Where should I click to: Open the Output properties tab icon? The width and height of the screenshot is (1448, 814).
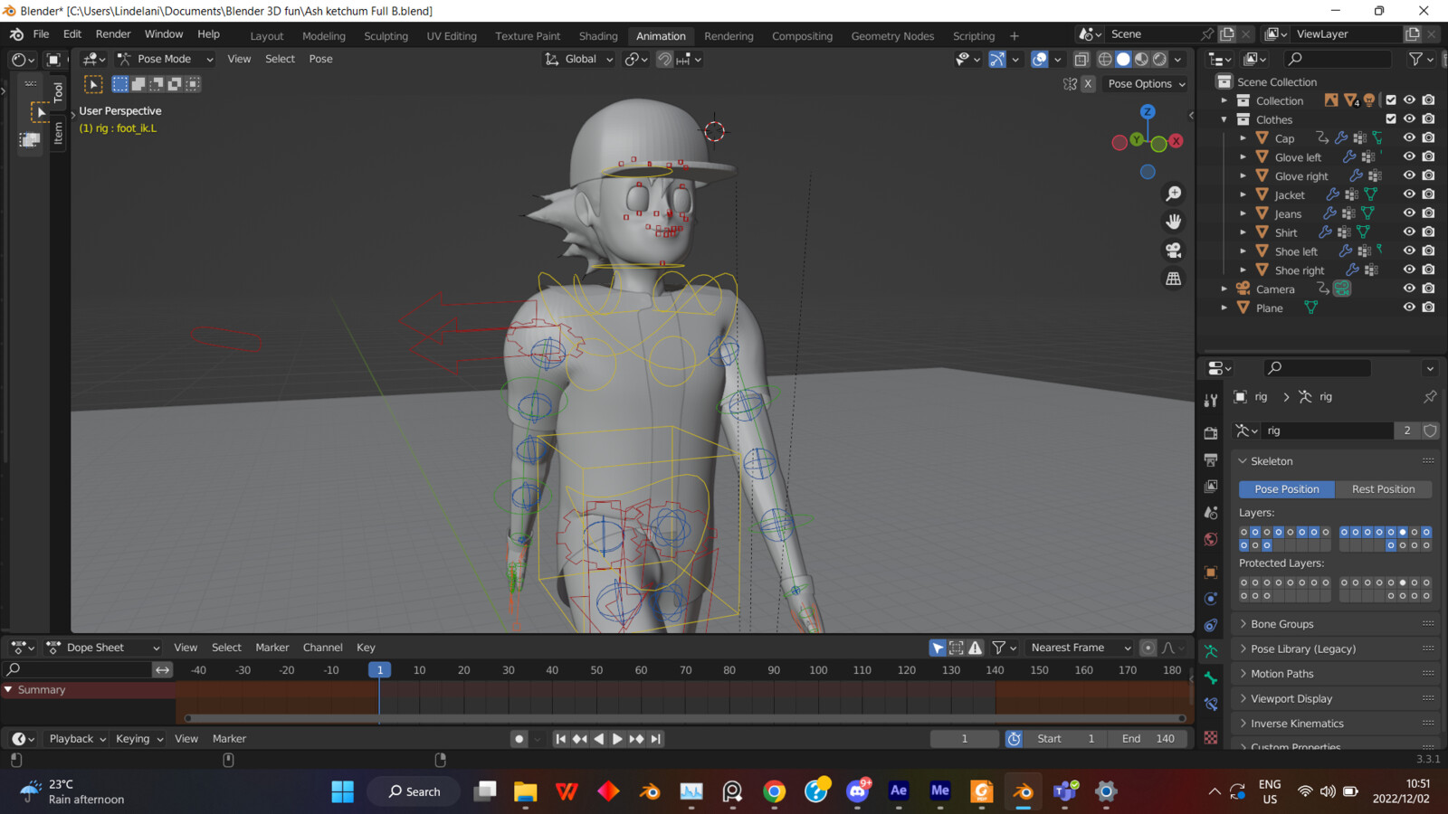coord(1211,460)
